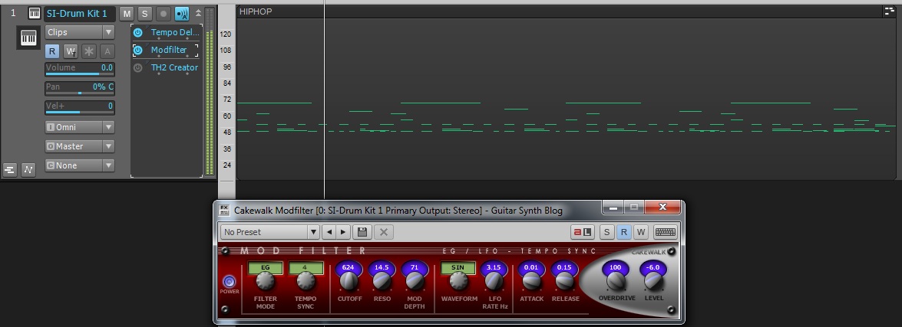Enable the TH2 Creator effect power button

[138, 67]
